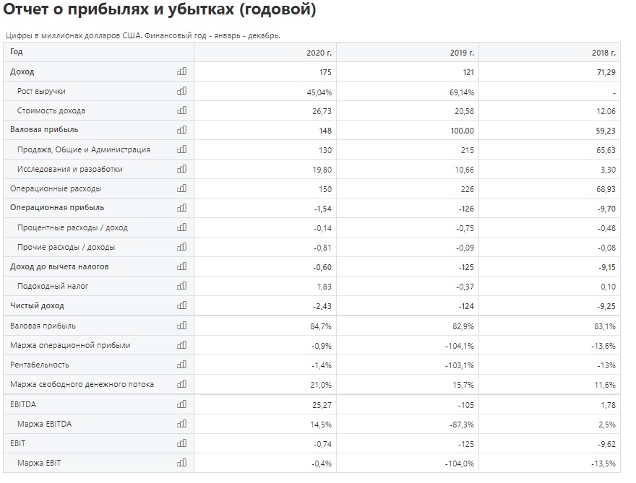Open chart icon for Доход row
Screen dimensions: 636x483
(181, 71)
